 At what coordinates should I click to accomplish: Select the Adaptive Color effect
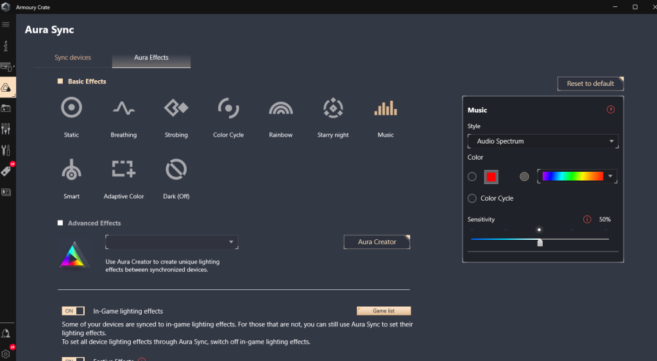(x=123, y=169)
